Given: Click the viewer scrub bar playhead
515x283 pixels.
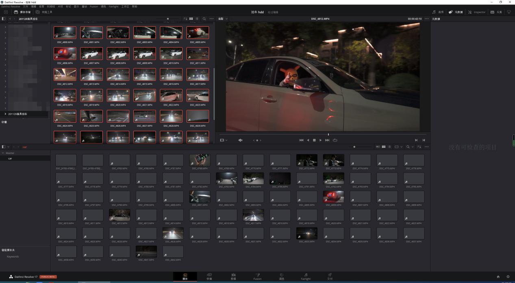Looking at the screenshot, I should pyautogui.click(x=328, y=134).
